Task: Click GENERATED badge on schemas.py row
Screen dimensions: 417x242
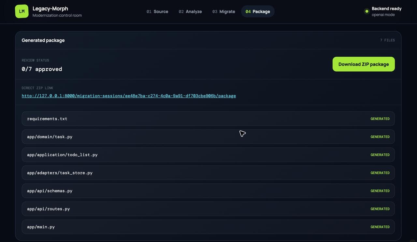Action: (x=380, y=191)
